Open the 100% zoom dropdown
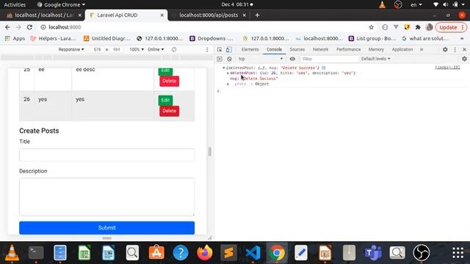470x264 pixels. coord(137,49)
